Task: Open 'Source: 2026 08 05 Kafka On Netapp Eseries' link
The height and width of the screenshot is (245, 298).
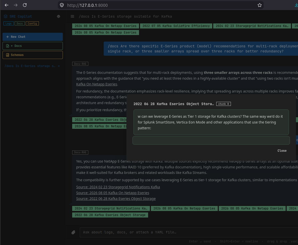Action: (113, 193)
